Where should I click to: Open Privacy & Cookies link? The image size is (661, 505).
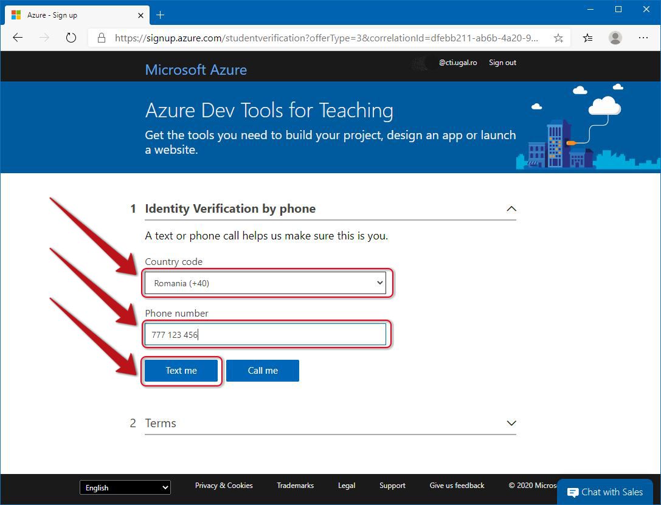point(224,486)
